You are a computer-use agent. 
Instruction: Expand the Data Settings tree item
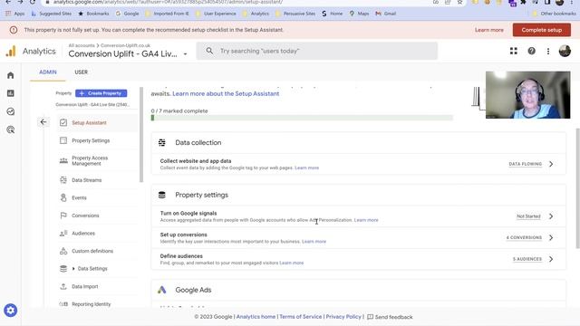click(73, 269)
